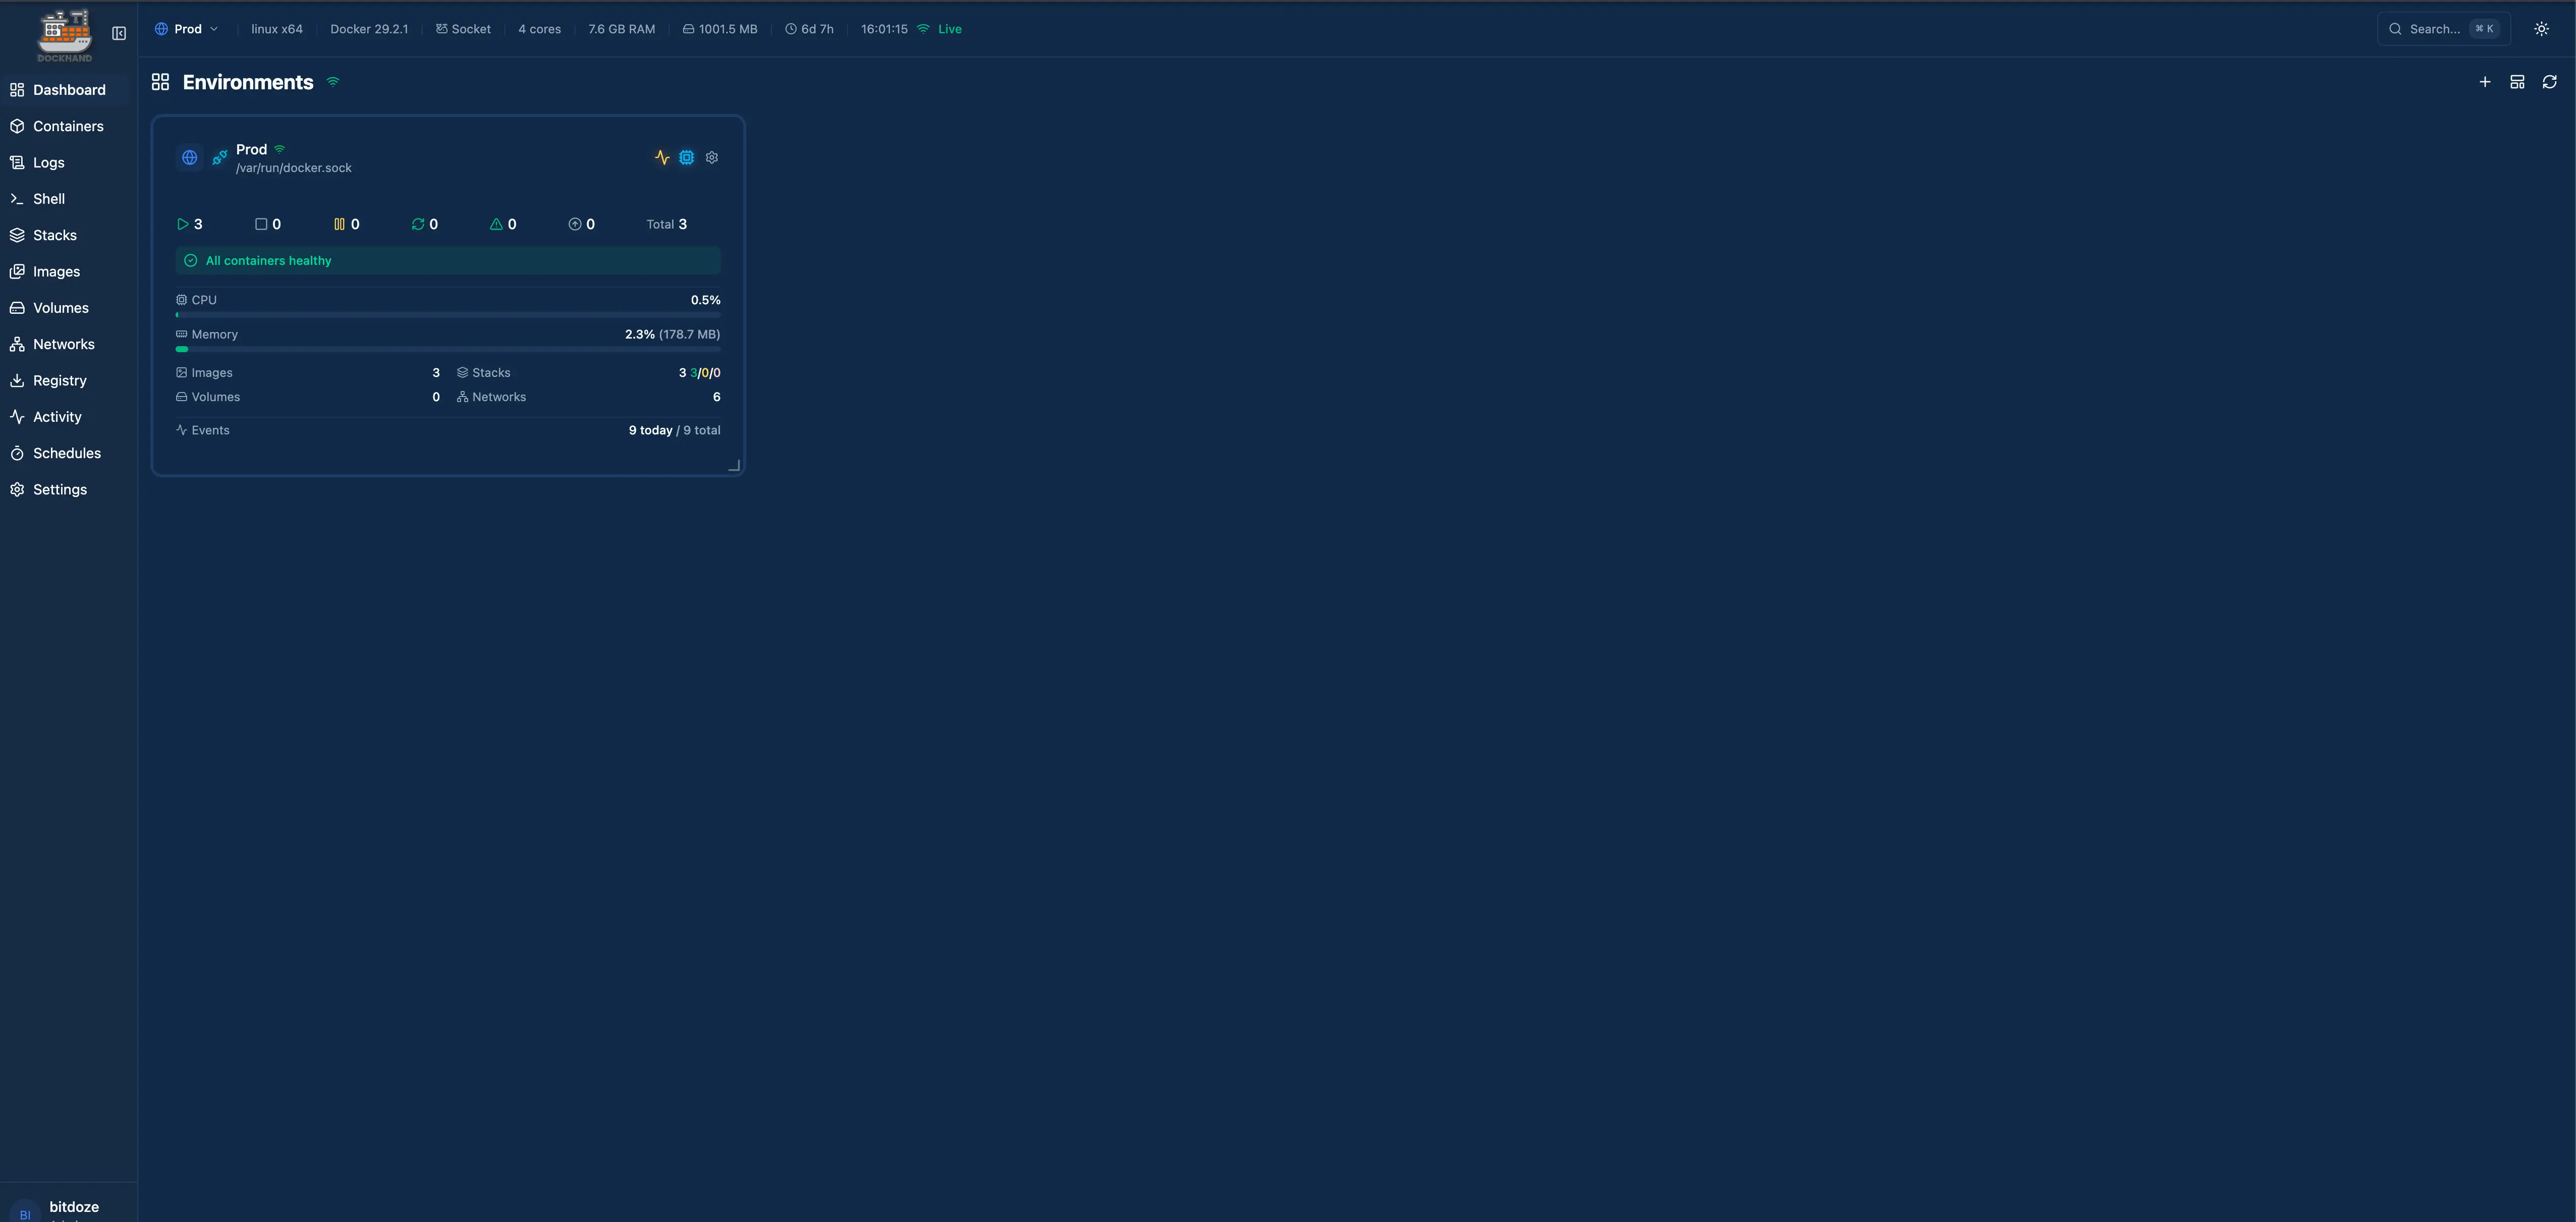
Task: Open the Prod card settings gear
Action: coord(712,157)
